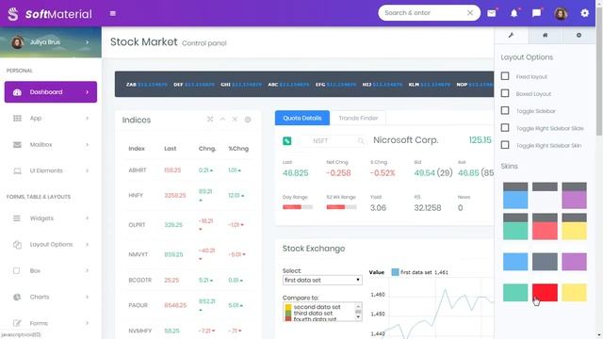Close the Indices panel with X icon
The image size is (603, 339).
click(235, 120)
